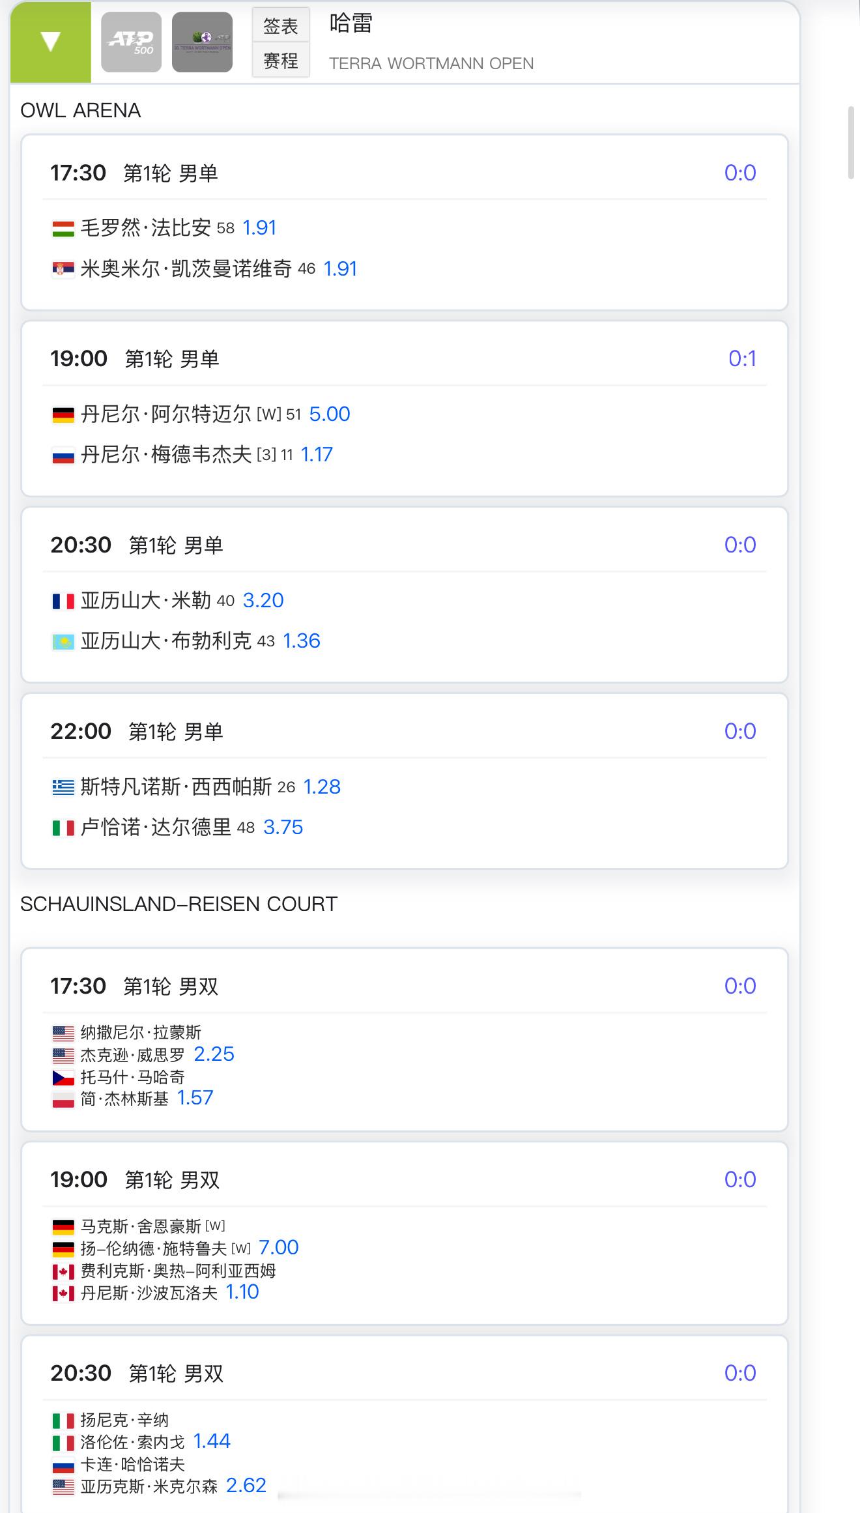Click German flag beside 丹尼尔·阿尔特迈尔
Screen dimensions: 860x1513
coord(63,415)
